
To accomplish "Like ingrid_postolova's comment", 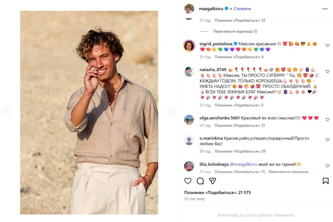I will [x=327, y=45].
